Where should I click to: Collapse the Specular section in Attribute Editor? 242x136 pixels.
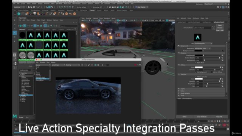(179, 74)
